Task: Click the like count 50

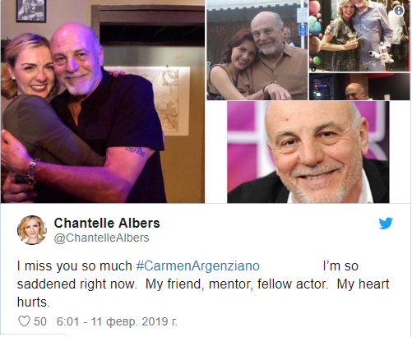Action: tap(40, 321)
